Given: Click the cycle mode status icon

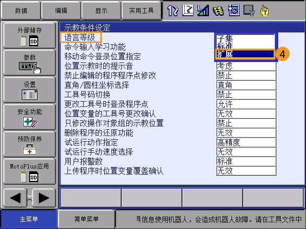Looking at the screenshot, I should [x=234, y=10].
